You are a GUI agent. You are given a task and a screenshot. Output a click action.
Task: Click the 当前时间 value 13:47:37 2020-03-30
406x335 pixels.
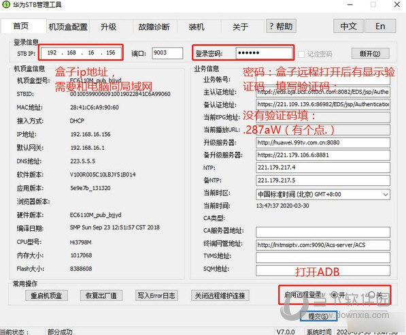click(282, 206)
